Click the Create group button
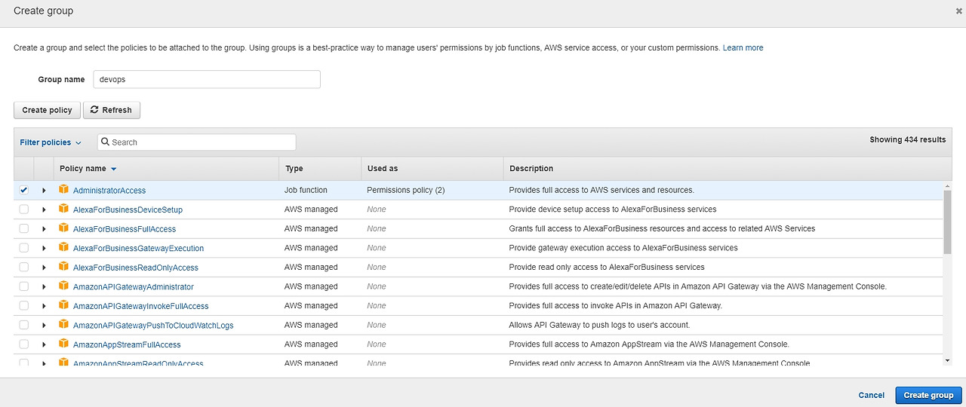 (928, 395)
